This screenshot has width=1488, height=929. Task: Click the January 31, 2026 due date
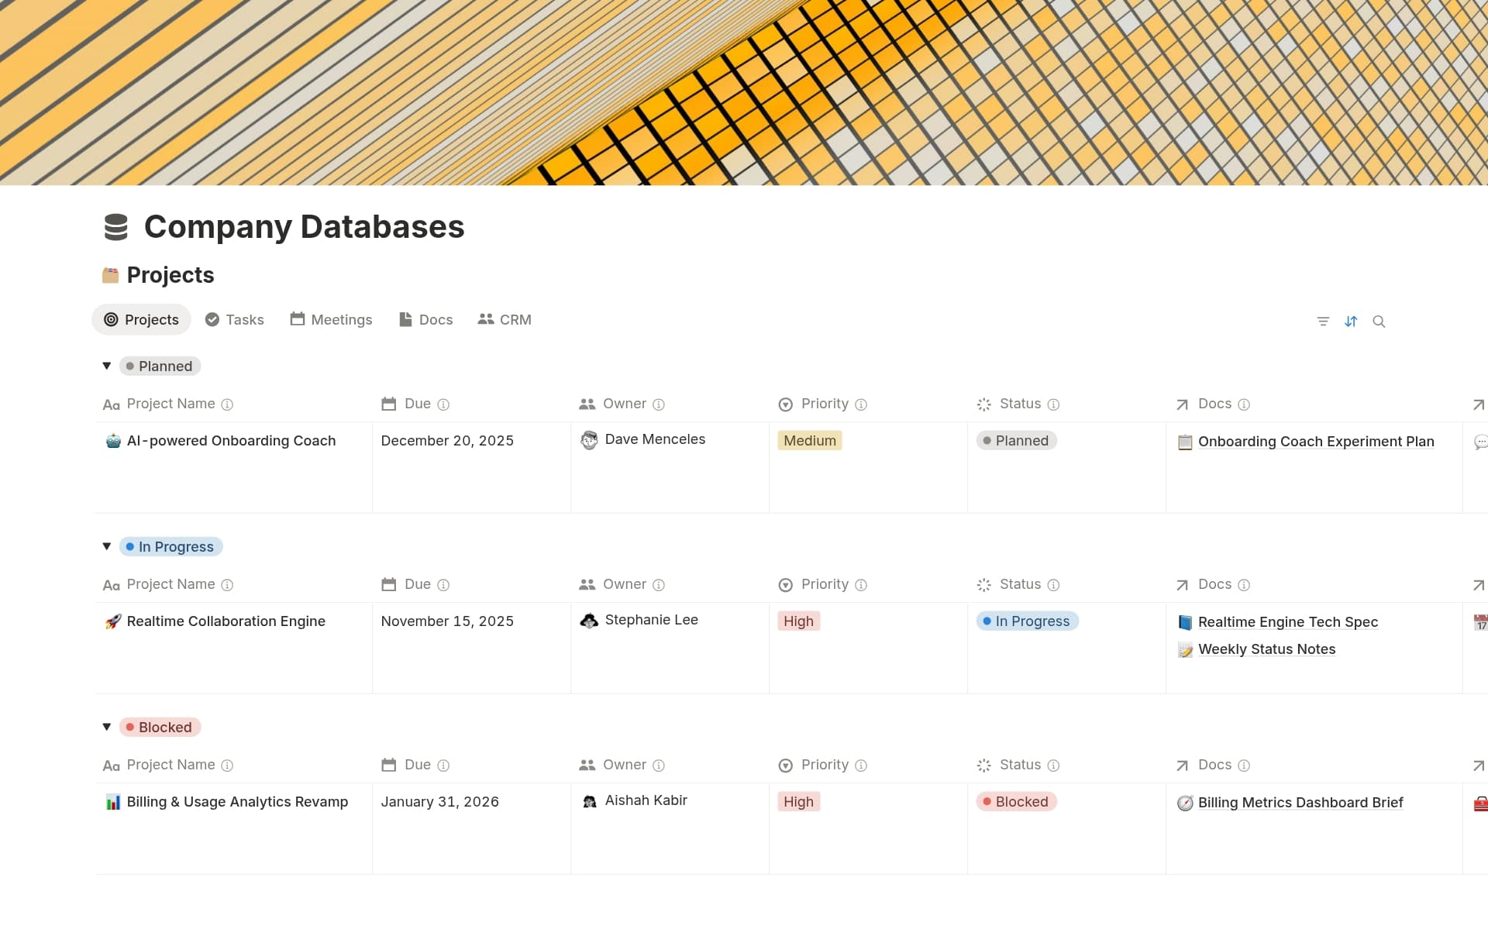click(439, 802)
